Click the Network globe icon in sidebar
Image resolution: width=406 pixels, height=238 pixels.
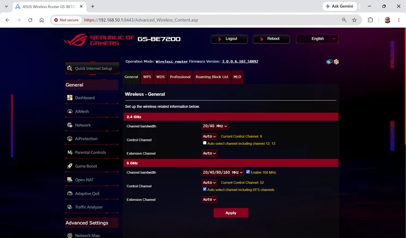point(70,125)
